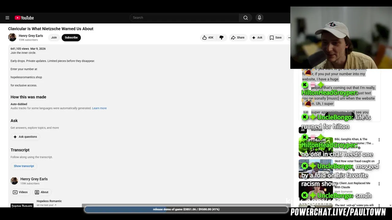Open the Ask button beside Share
The height and width of the screenshot is (220, 392).
(257, 38)
